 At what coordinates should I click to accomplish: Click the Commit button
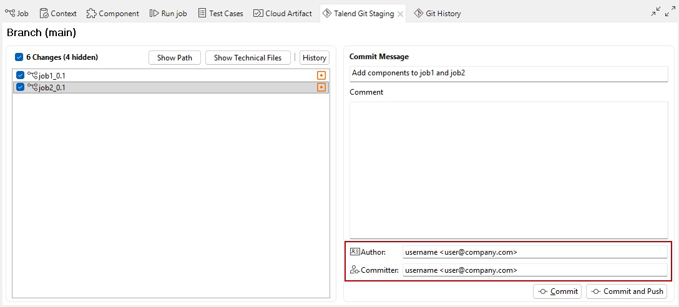coord(557,291)
